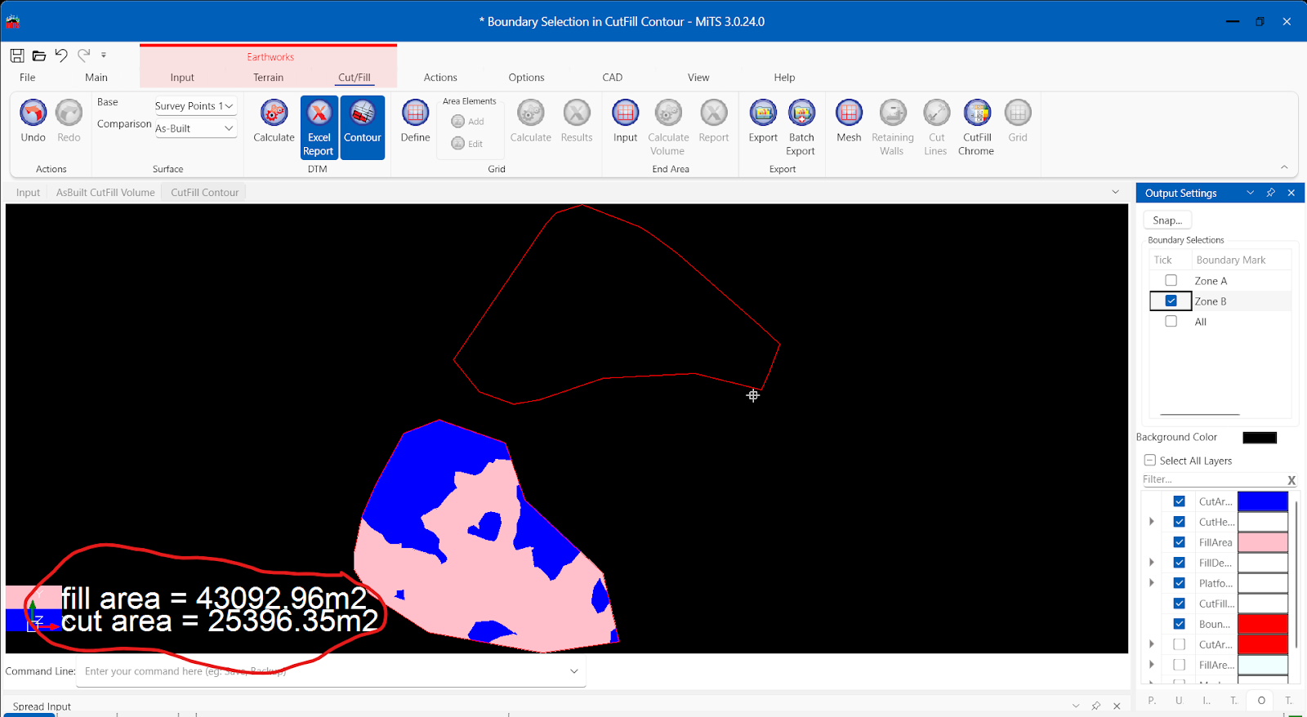Tick the Zone A boundary checkbox
Screen dimensions: 1307x717
1171,280
